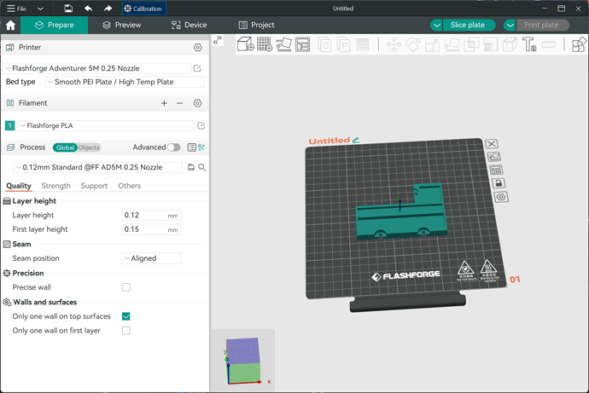Expand the Slice plate options arrow

click(436, 25)
